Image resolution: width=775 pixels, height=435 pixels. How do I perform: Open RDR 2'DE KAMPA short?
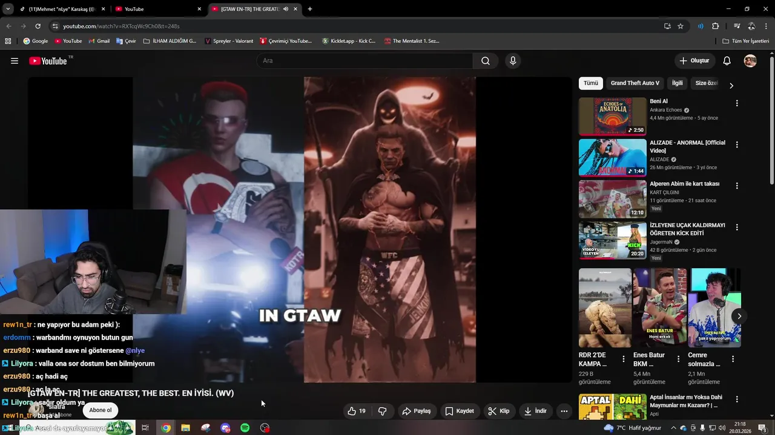point(605,308)
